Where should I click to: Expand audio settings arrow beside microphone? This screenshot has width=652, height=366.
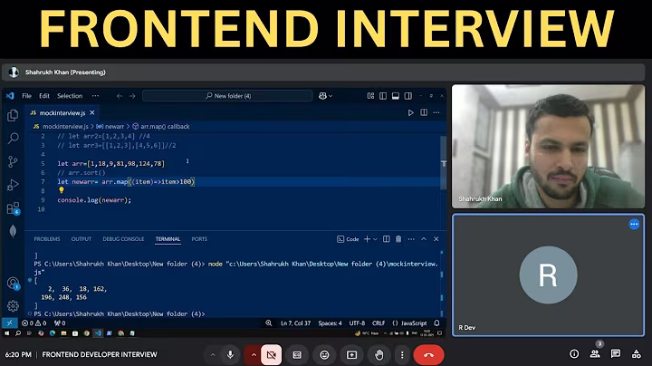click(x=212, y=354)
